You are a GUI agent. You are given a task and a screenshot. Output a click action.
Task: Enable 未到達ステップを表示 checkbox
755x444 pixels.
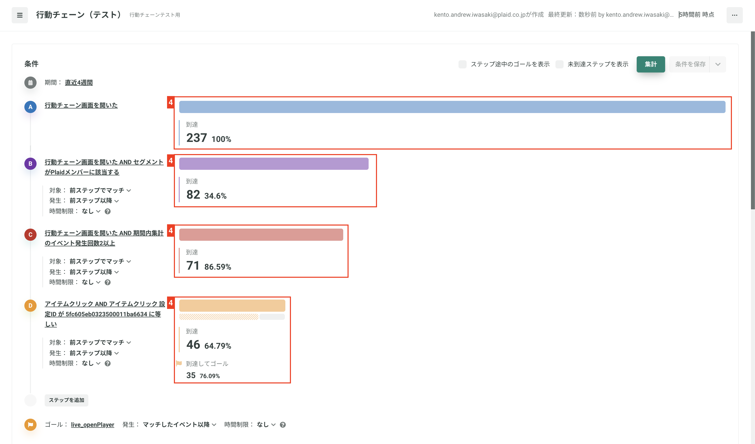559,64
